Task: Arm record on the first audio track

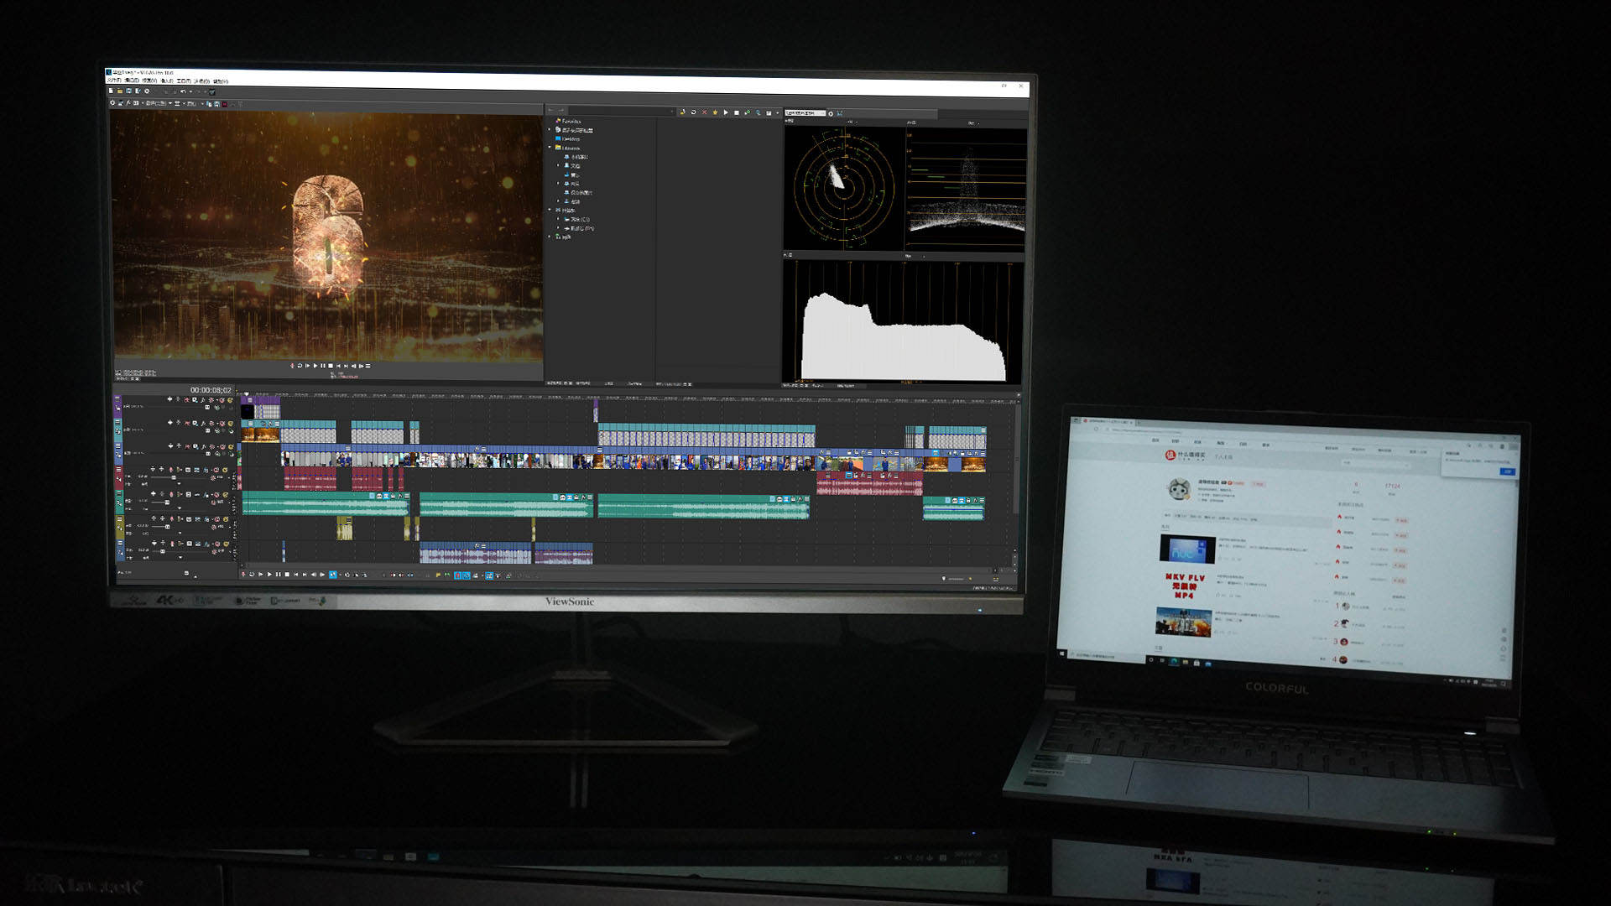Action: pyautogui.click(x=171, y=470)
